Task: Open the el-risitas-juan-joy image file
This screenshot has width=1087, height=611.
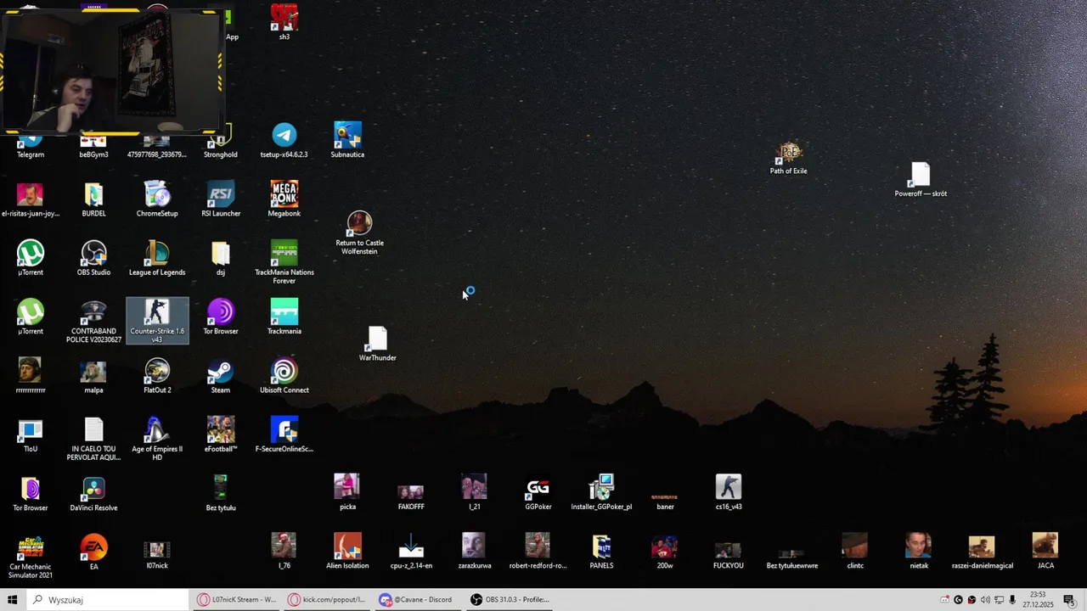Action: 31,199
